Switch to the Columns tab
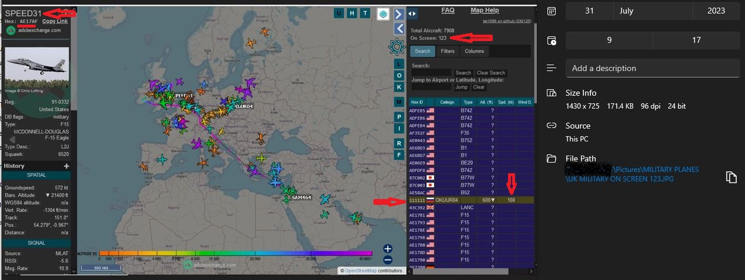 [474, 51]
